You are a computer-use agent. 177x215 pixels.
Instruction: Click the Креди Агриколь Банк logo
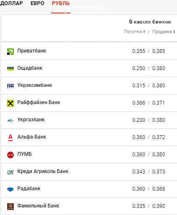(x=10, y=172)
